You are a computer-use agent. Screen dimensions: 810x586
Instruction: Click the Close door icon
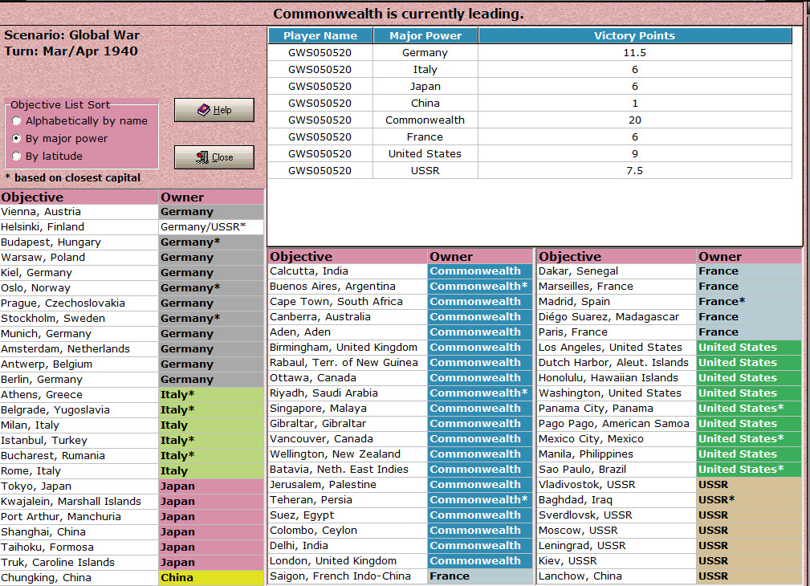pyautogui.click(x=202, y=157)
